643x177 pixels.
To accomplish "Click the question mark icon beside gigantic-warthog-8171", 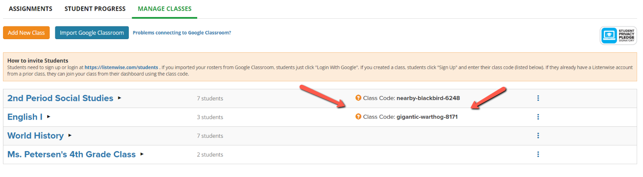I will tap(358, 117).
